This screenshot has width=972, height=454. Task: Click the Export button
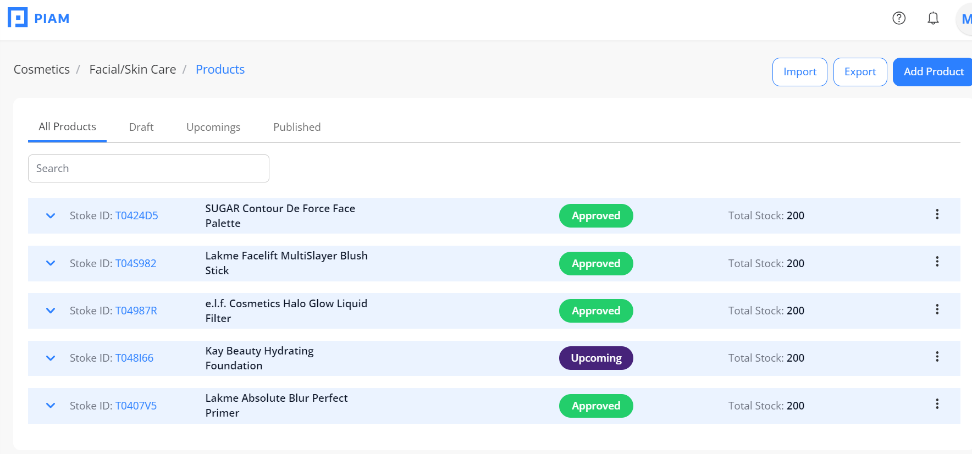click(860, 72)
